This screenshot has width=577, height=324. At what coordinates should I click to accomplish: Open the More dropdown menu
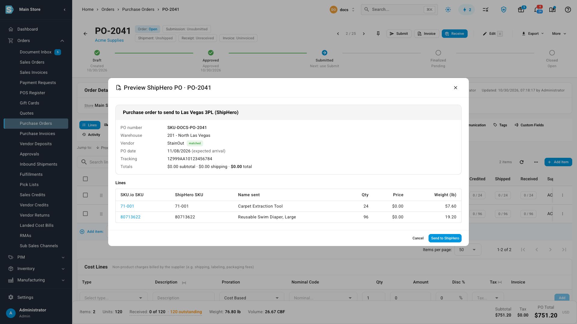coord(559,34)
